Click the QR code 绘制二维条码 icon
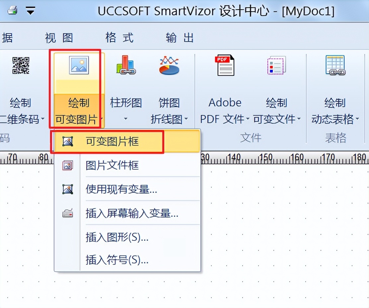 coord(21,65)
